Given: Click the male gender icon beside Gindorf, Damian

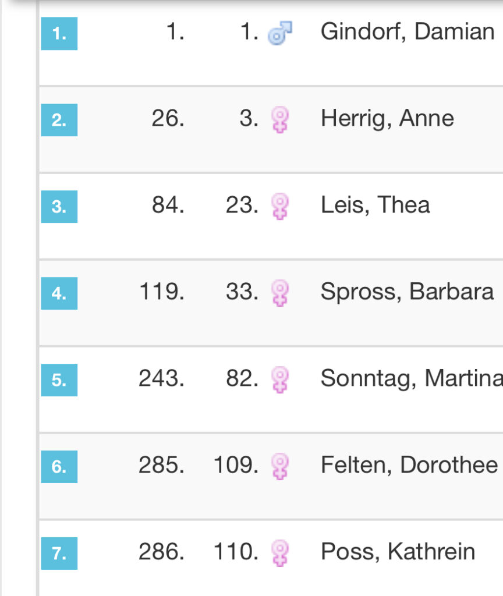Looking at the screenshot, I should coord(280,33).
